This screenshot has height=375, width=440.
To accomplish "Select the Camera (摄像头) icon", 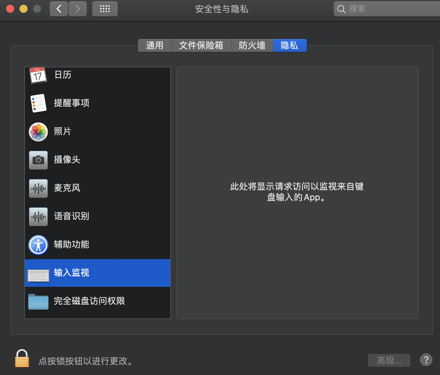I will click(38, 160).
